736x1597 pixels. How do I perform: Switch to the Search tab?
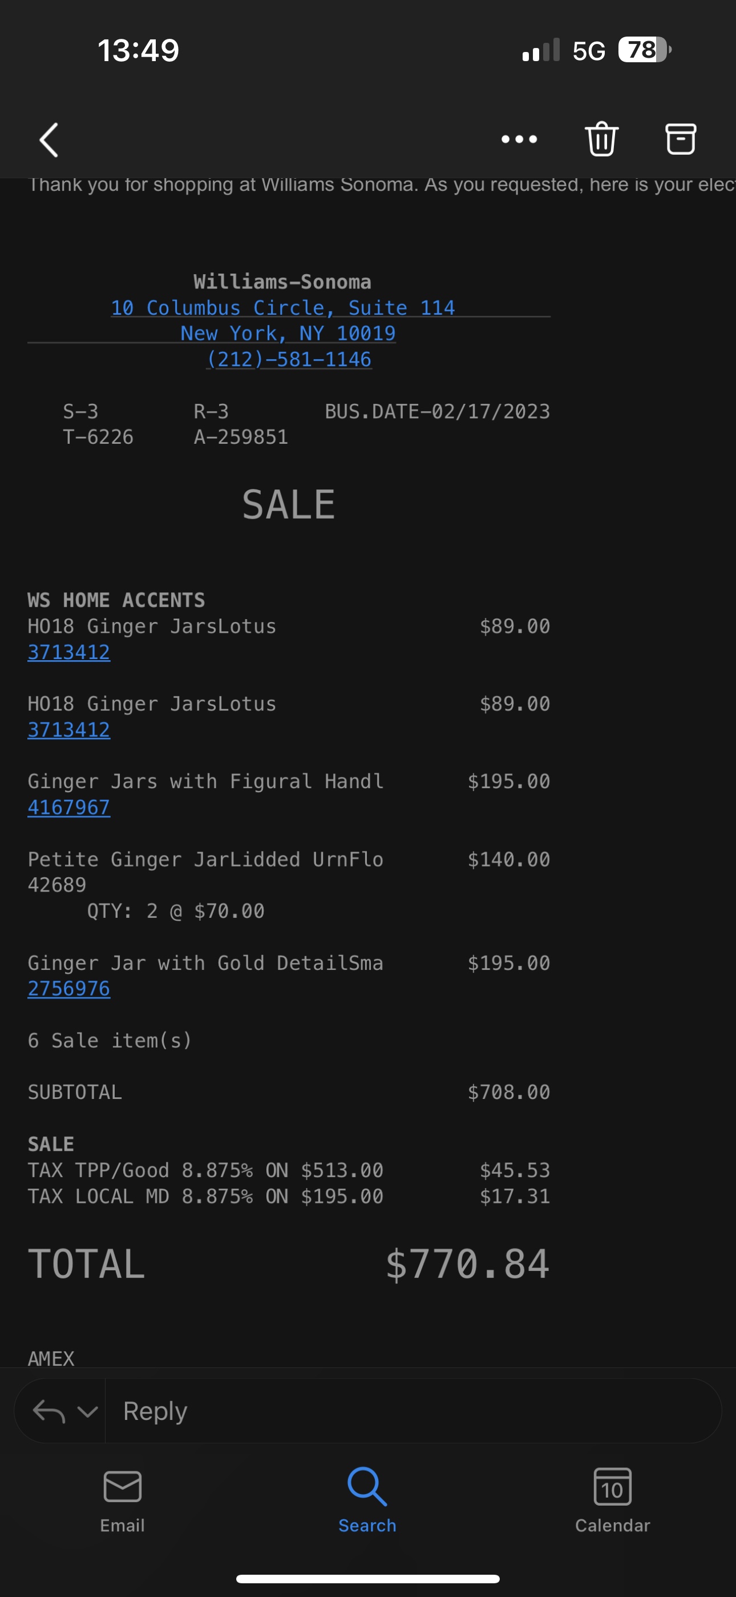pyautogui.click(x=367, y=1500)
